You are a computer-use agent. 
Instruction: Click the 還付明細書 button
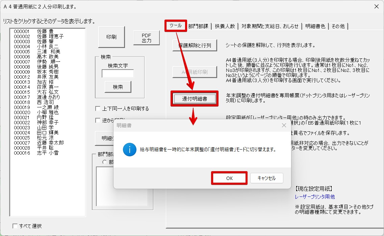[x=194, y=99]
